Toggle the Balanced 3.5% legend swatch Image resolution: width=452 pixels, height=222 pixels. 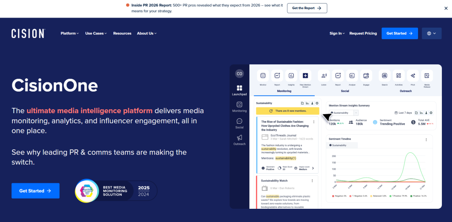tap(371, 196)
